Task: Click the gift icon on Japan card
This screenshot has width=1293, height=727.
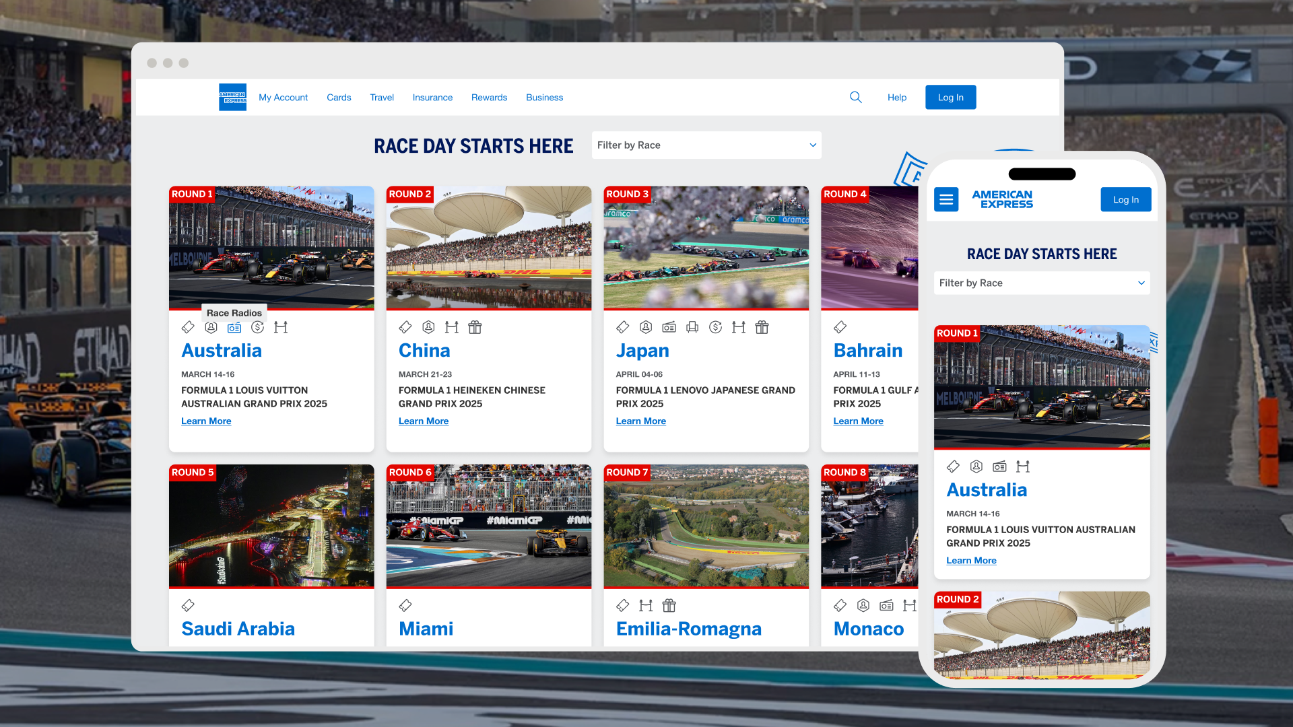Action: (x=762, y=328)
